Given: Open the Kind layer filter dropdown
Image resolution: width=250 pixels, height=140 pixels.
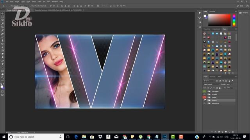Looking at the screenshot, I should [209, 81].
